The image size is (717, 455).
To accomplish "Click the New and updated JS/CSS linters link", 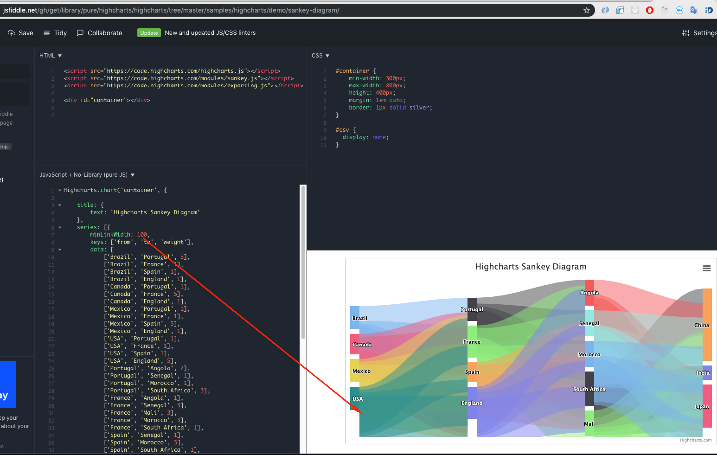I will [210, 32].
